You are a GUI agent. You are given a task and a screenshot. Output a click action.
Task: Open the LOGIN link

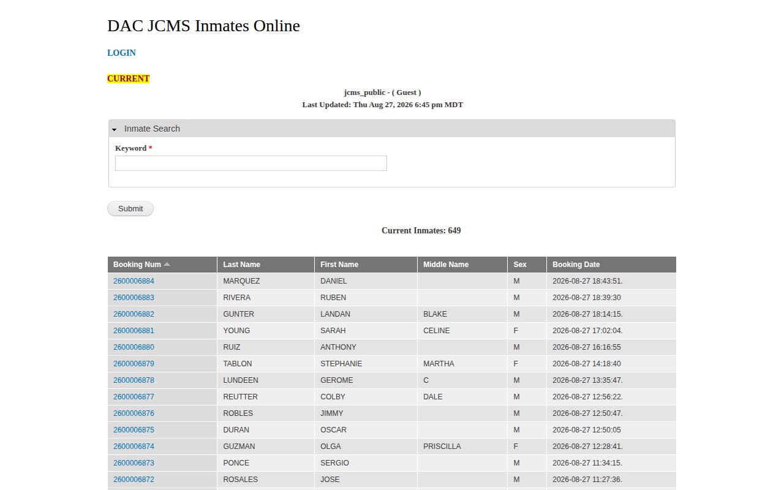[x=121, y=53]
